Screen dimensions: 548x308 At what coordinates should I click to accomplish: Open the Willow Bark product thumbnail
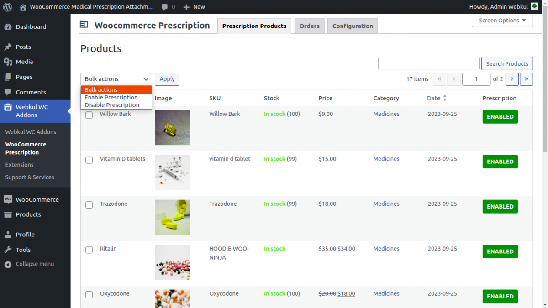point(172,127)
